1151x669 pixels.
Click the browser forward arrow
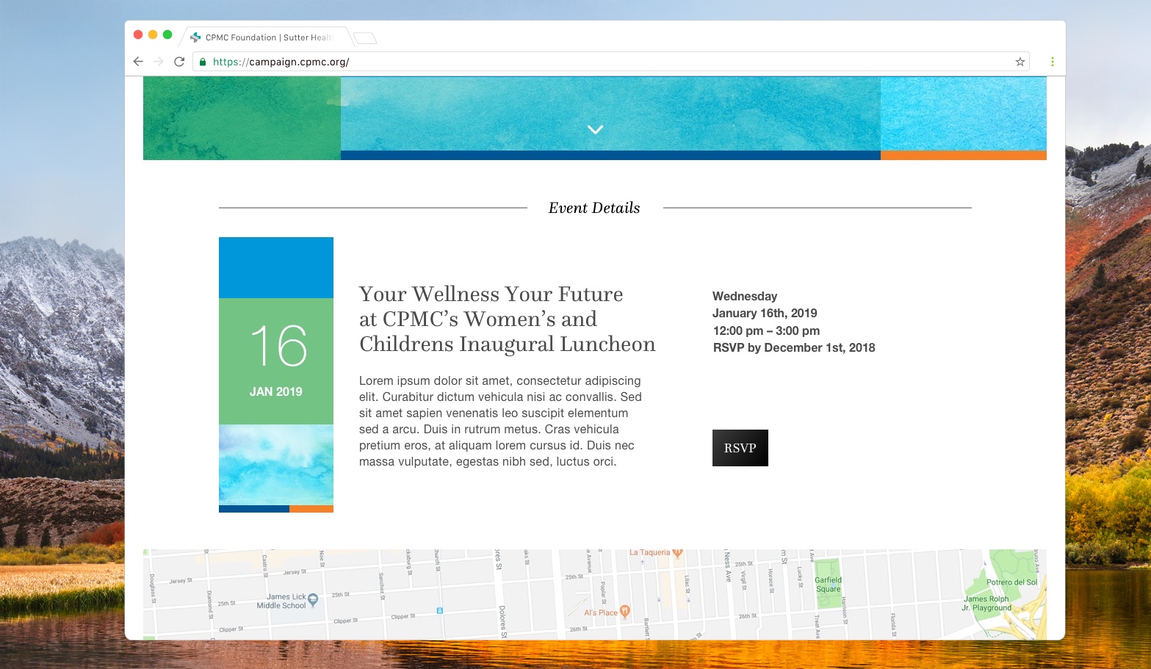pyautogui.click(x=159, y=62)
